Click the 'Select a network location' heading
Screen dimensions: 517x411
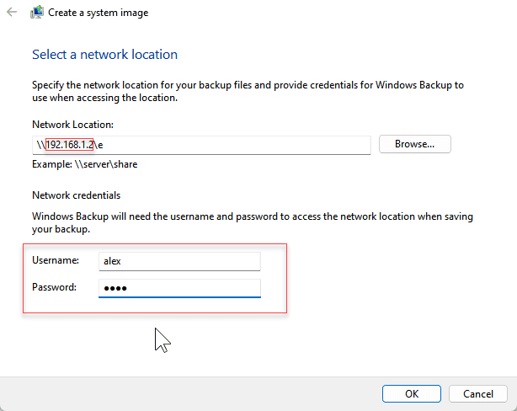[105, 55]
